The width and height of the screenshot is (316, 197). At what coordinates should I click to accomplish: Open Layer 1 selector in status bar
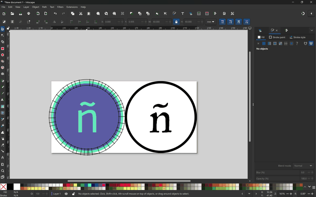click(x=56, y=194)
